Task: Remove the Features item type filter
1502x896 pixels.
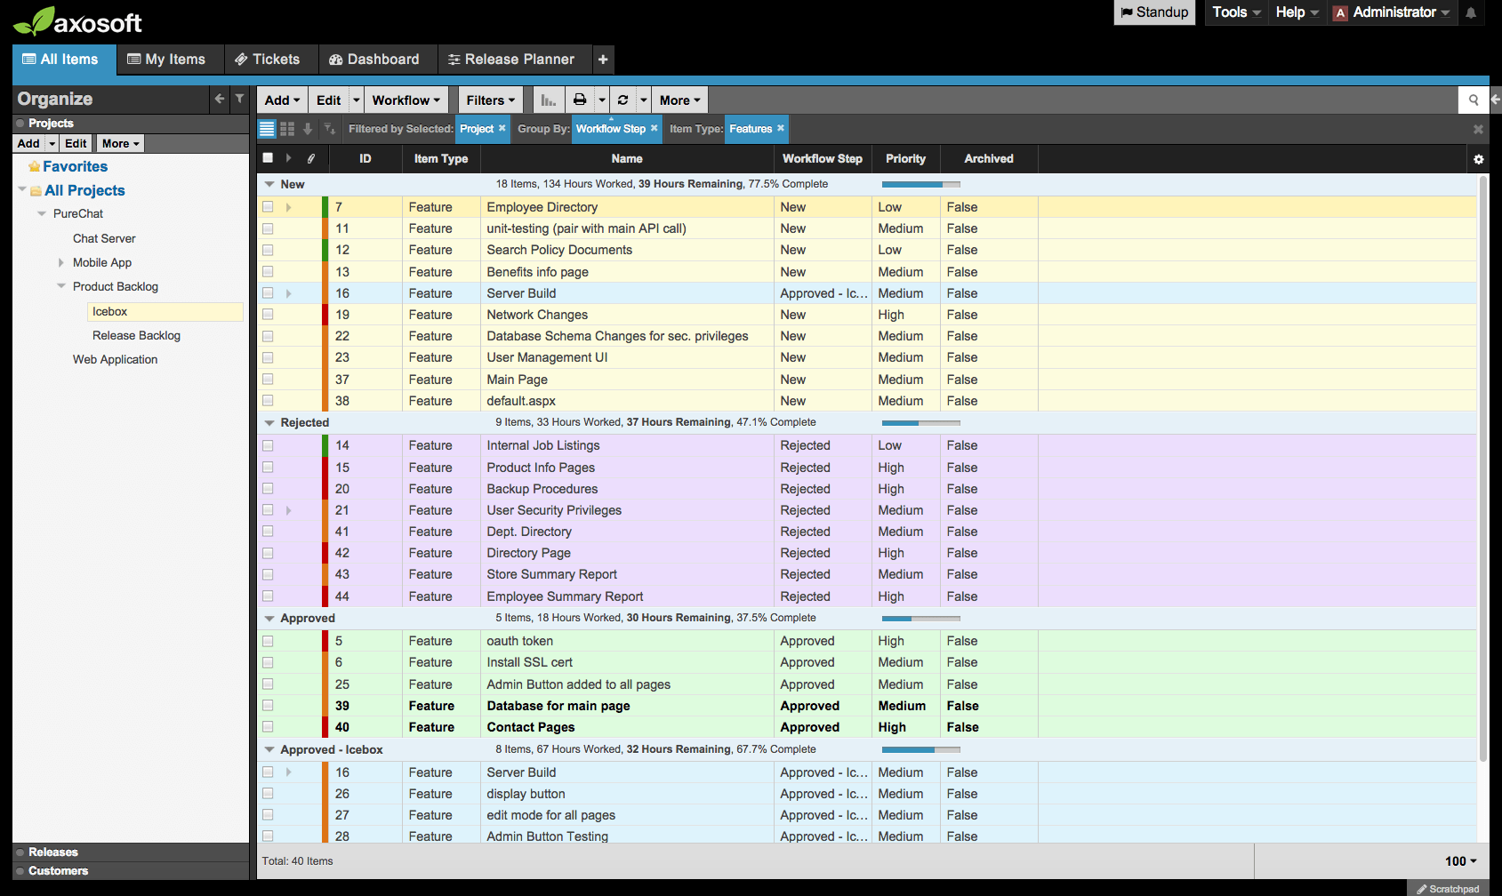Action: pos(781,128)
